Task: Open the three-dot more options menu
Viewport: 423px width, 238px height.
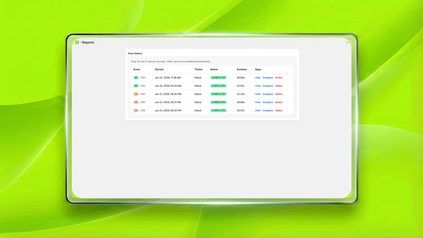Action: [347, 42]
